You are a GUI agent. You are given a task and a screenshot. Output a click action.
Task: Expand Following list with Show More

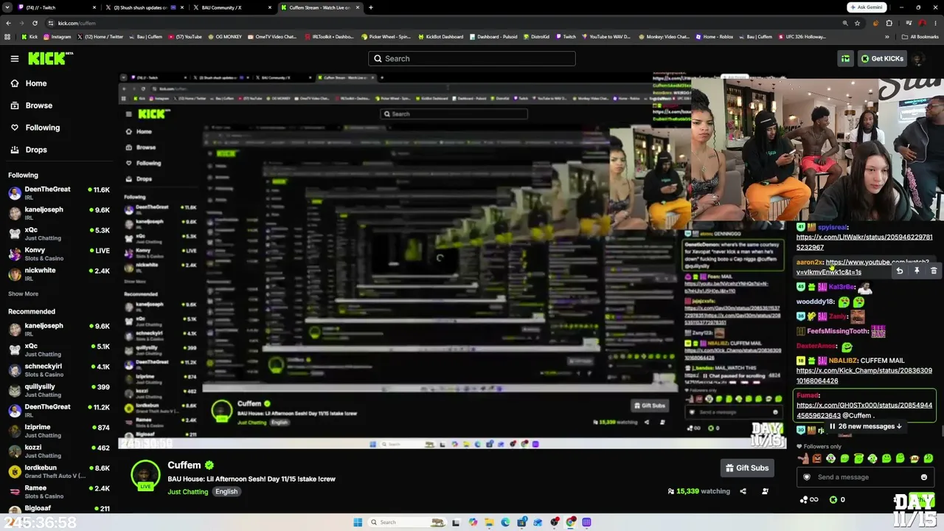pos(23,294)
